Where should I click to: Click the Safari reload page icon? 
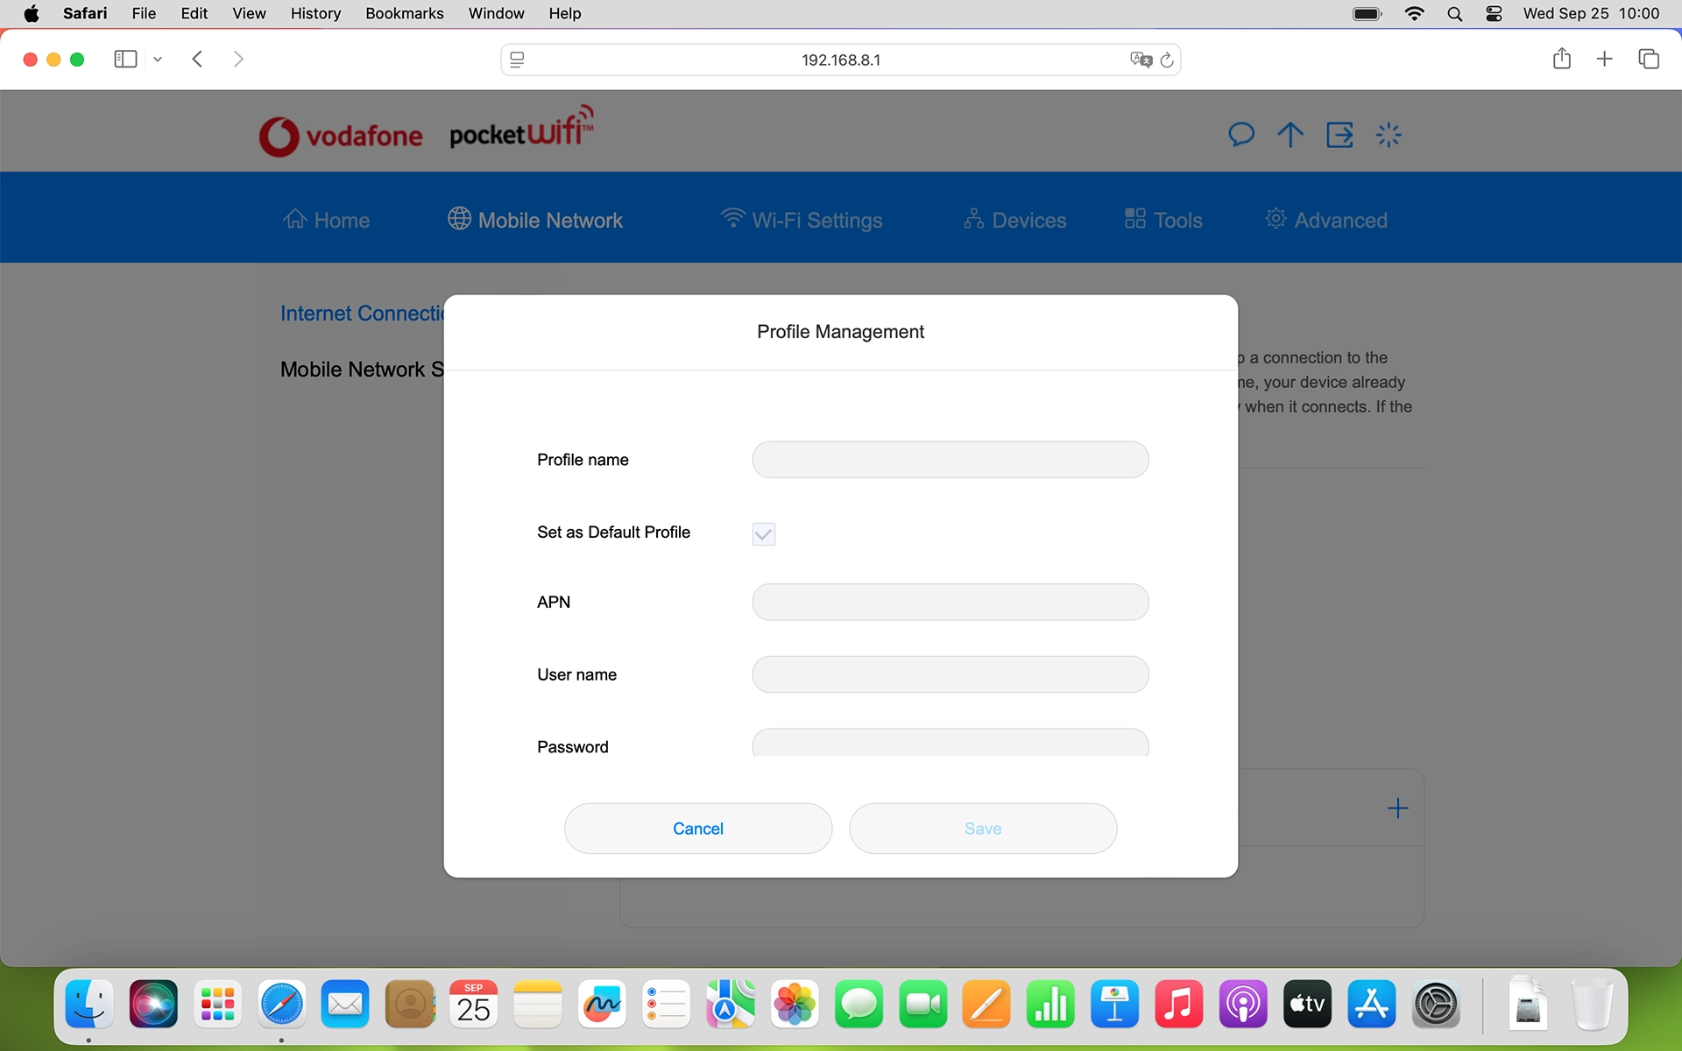tap(1167, 60)
